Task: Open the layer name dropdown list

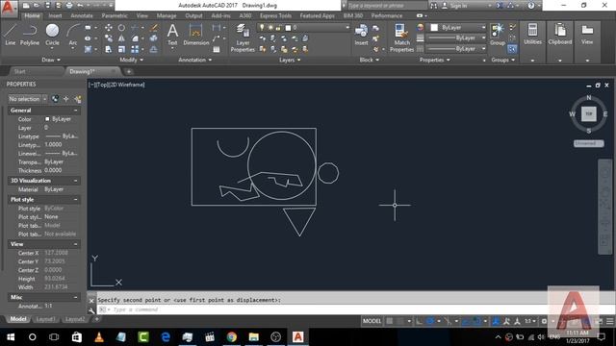Action: point(305,28)
